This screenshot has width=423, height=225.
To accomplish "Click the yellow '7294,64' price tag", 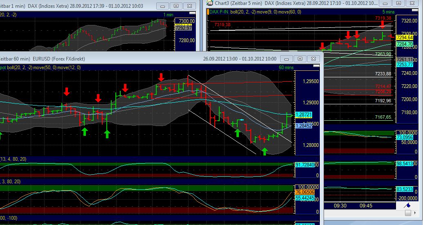I will pyautogui.click(x=405, y=38).
